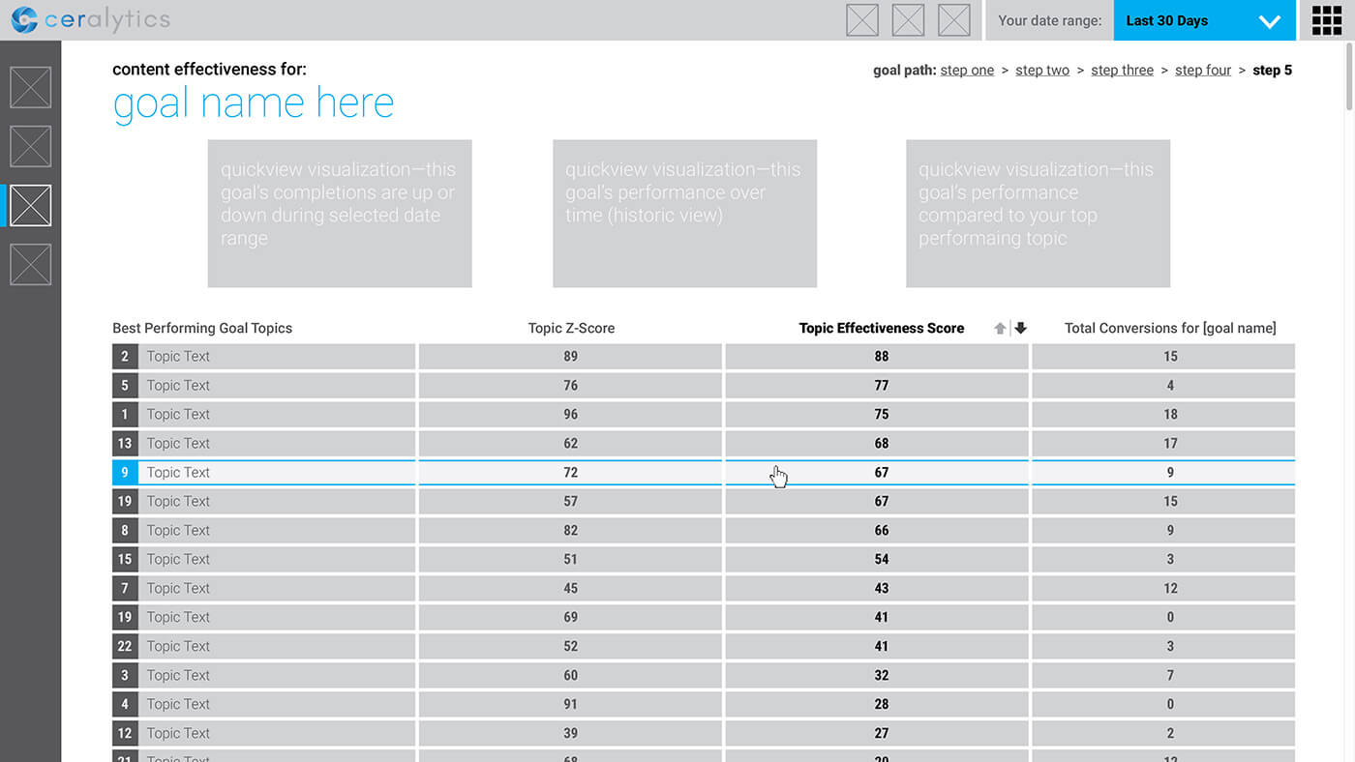Click Total Conversions column header

(x=1170, y=329)
